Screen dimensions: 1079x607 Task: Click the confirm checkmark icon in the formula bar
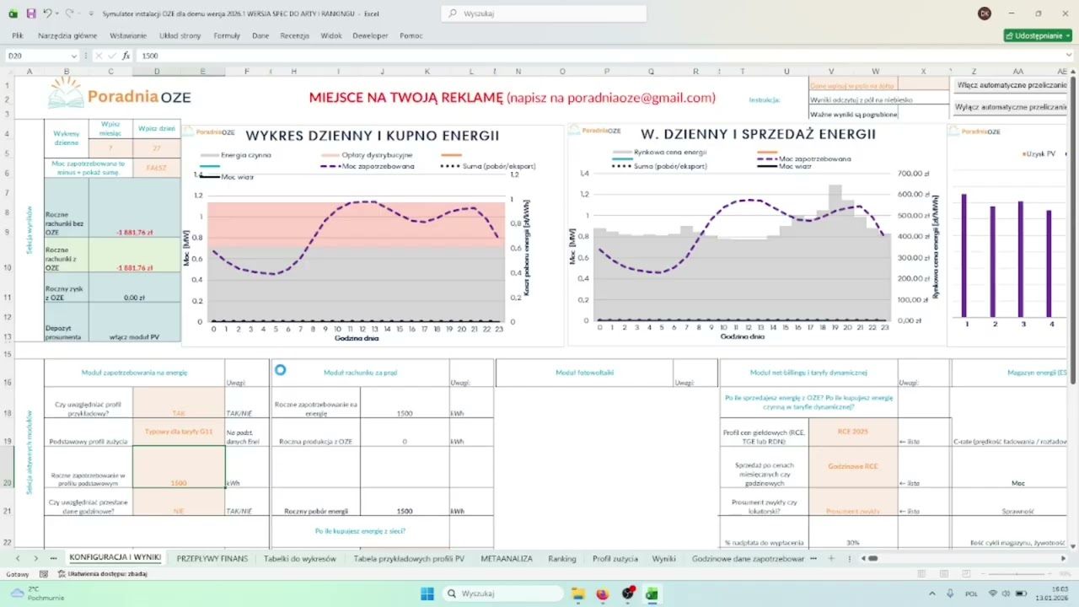[112, 56]
